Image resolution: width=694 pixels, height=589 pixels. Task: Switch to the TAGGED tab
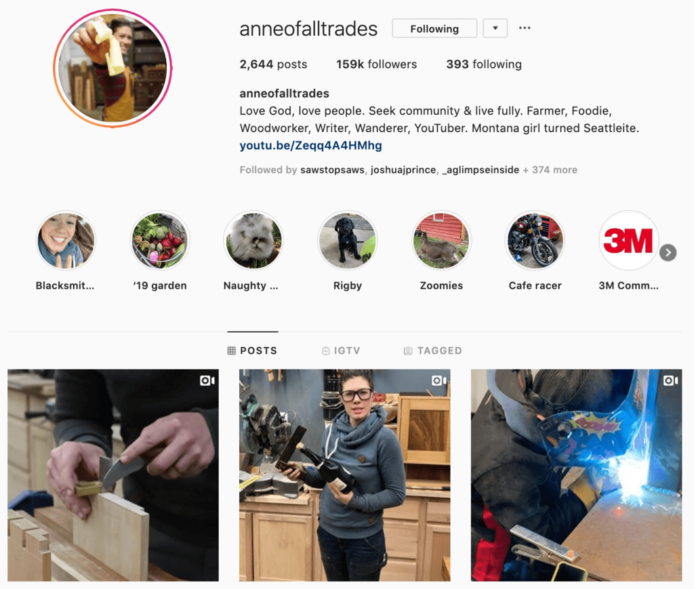(x=433, y=350)
